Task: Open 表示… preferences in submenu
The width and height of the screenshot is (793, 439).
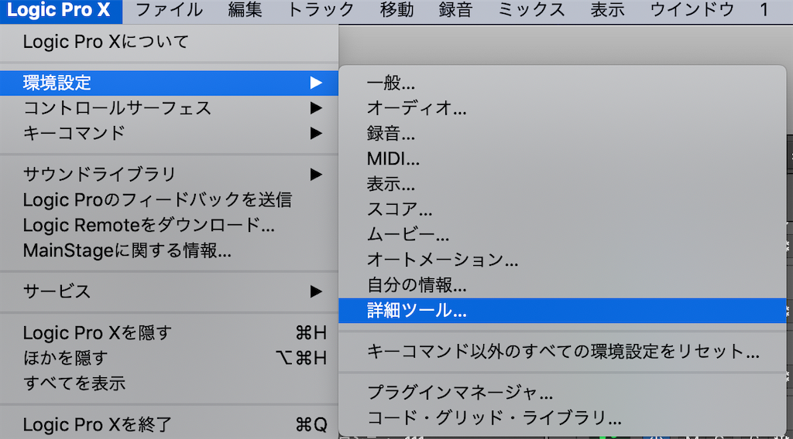Action: [562, 184]
